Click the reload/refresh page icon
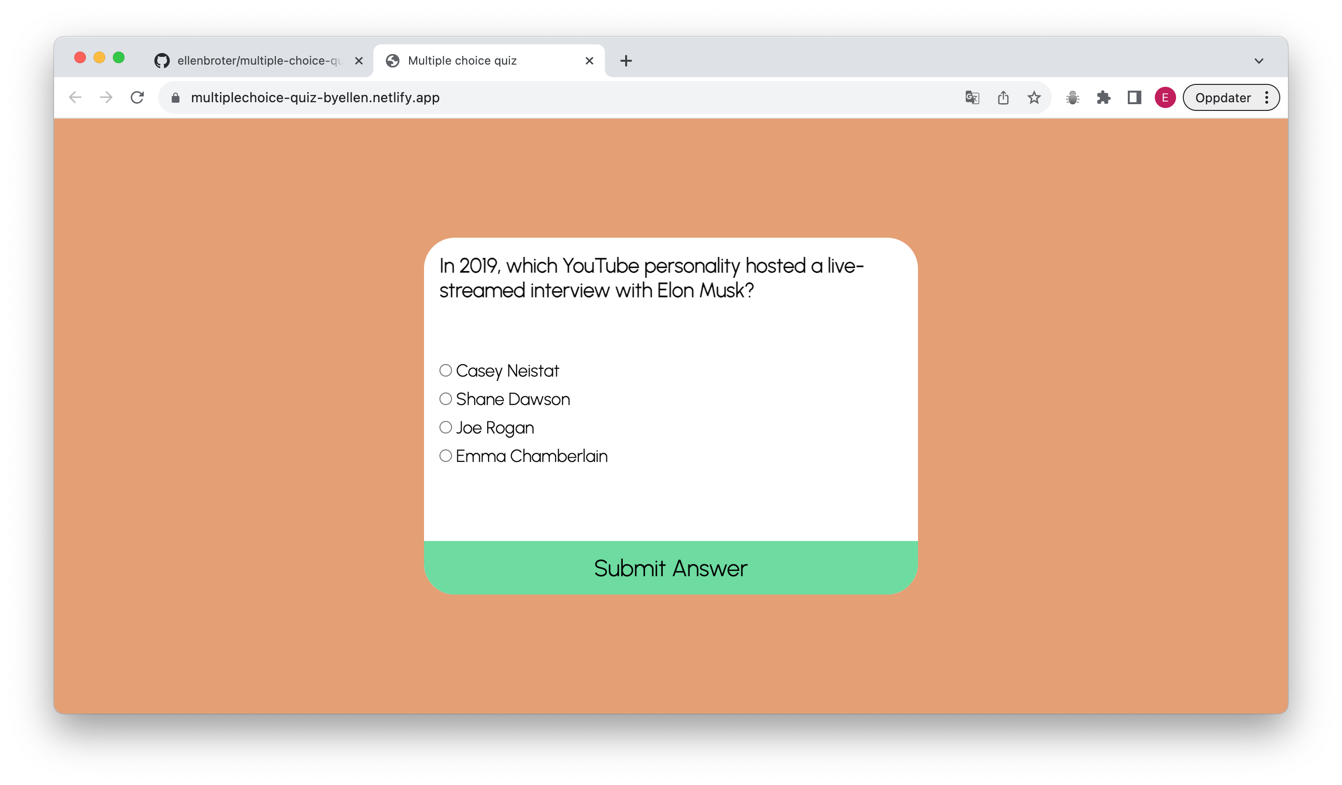The height and width of the screenshot is (785, 1342). (x=137, y=97)
